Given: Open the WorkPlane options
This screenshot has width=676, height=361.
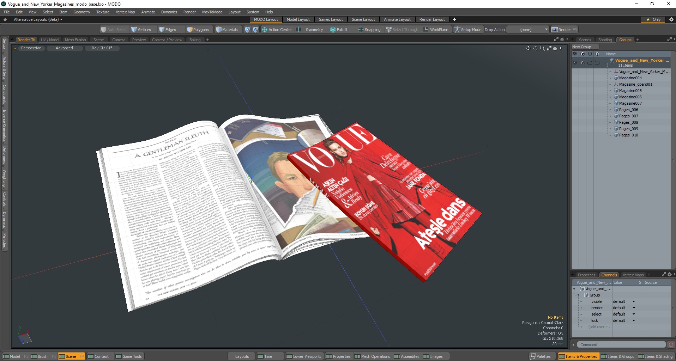Looking at the screenshot, I should [x=436, y=30].
